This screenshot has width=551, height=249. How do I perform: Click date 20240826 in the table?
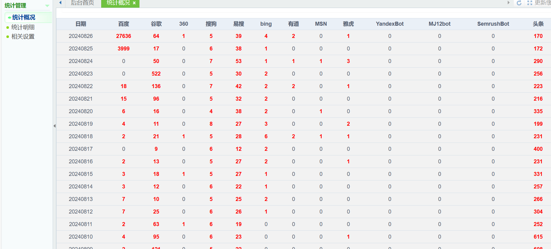click(x=81, y=36)
